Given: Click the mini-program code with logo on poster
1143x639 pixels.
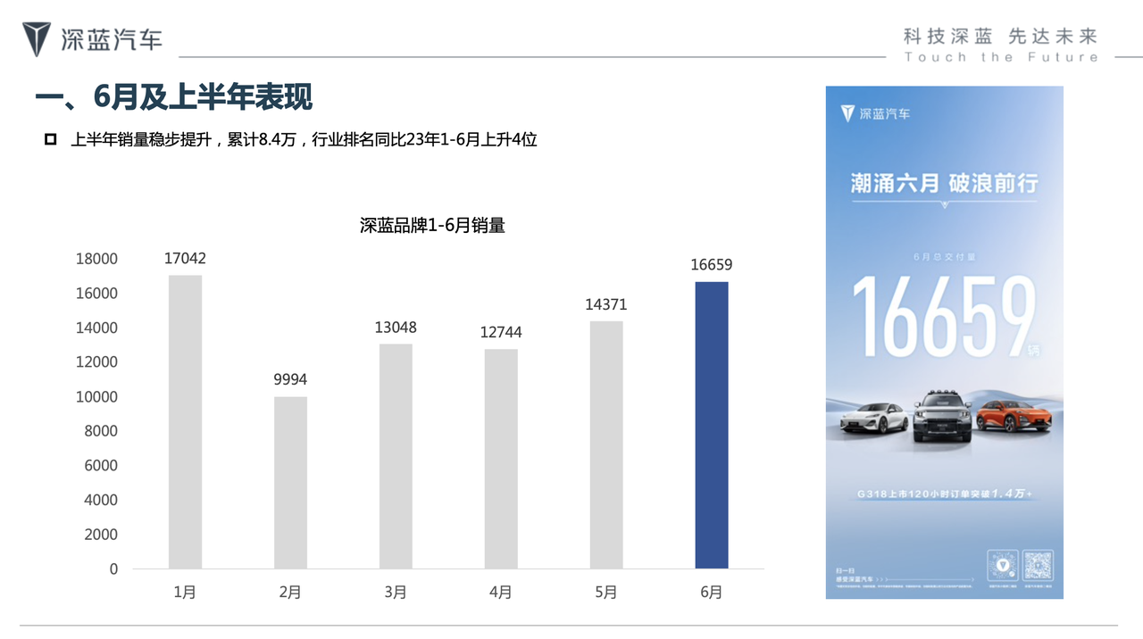Looking at the screenshot, I should [x=1003, y=566].
